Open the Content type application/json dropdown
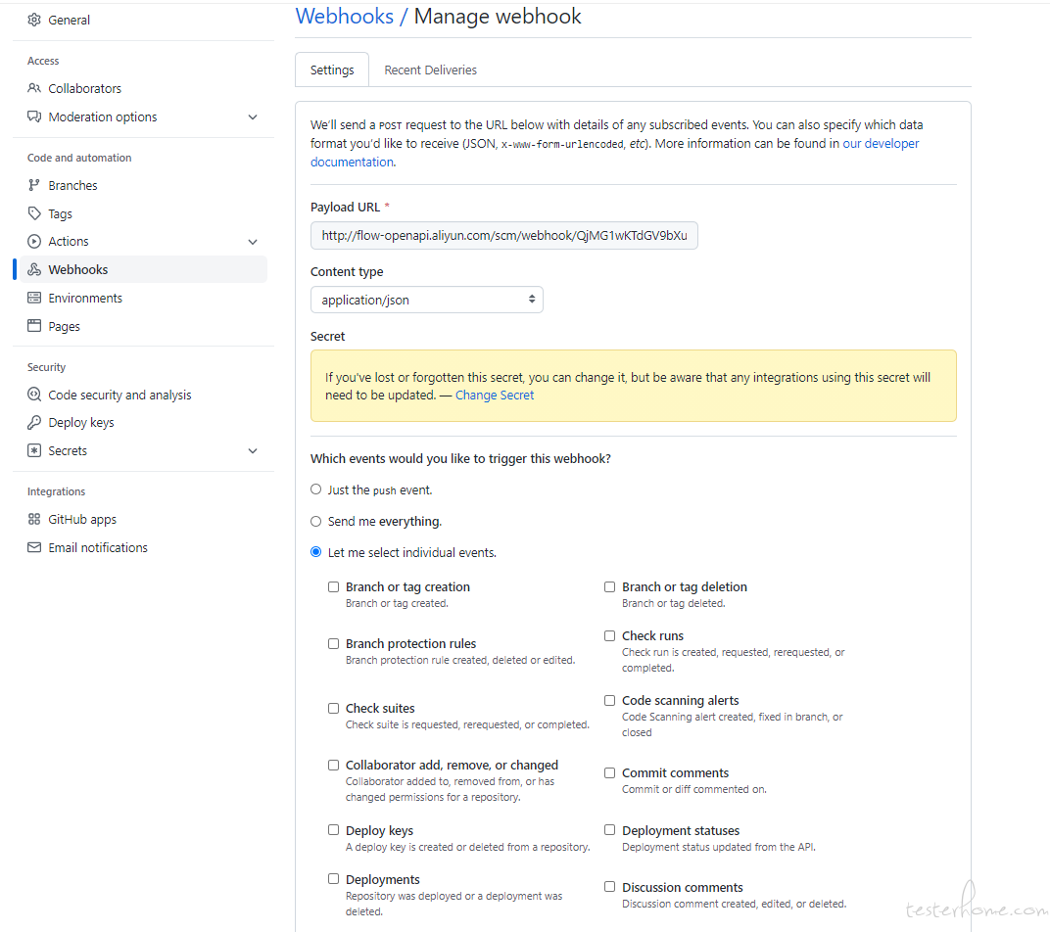 point(427,300)
